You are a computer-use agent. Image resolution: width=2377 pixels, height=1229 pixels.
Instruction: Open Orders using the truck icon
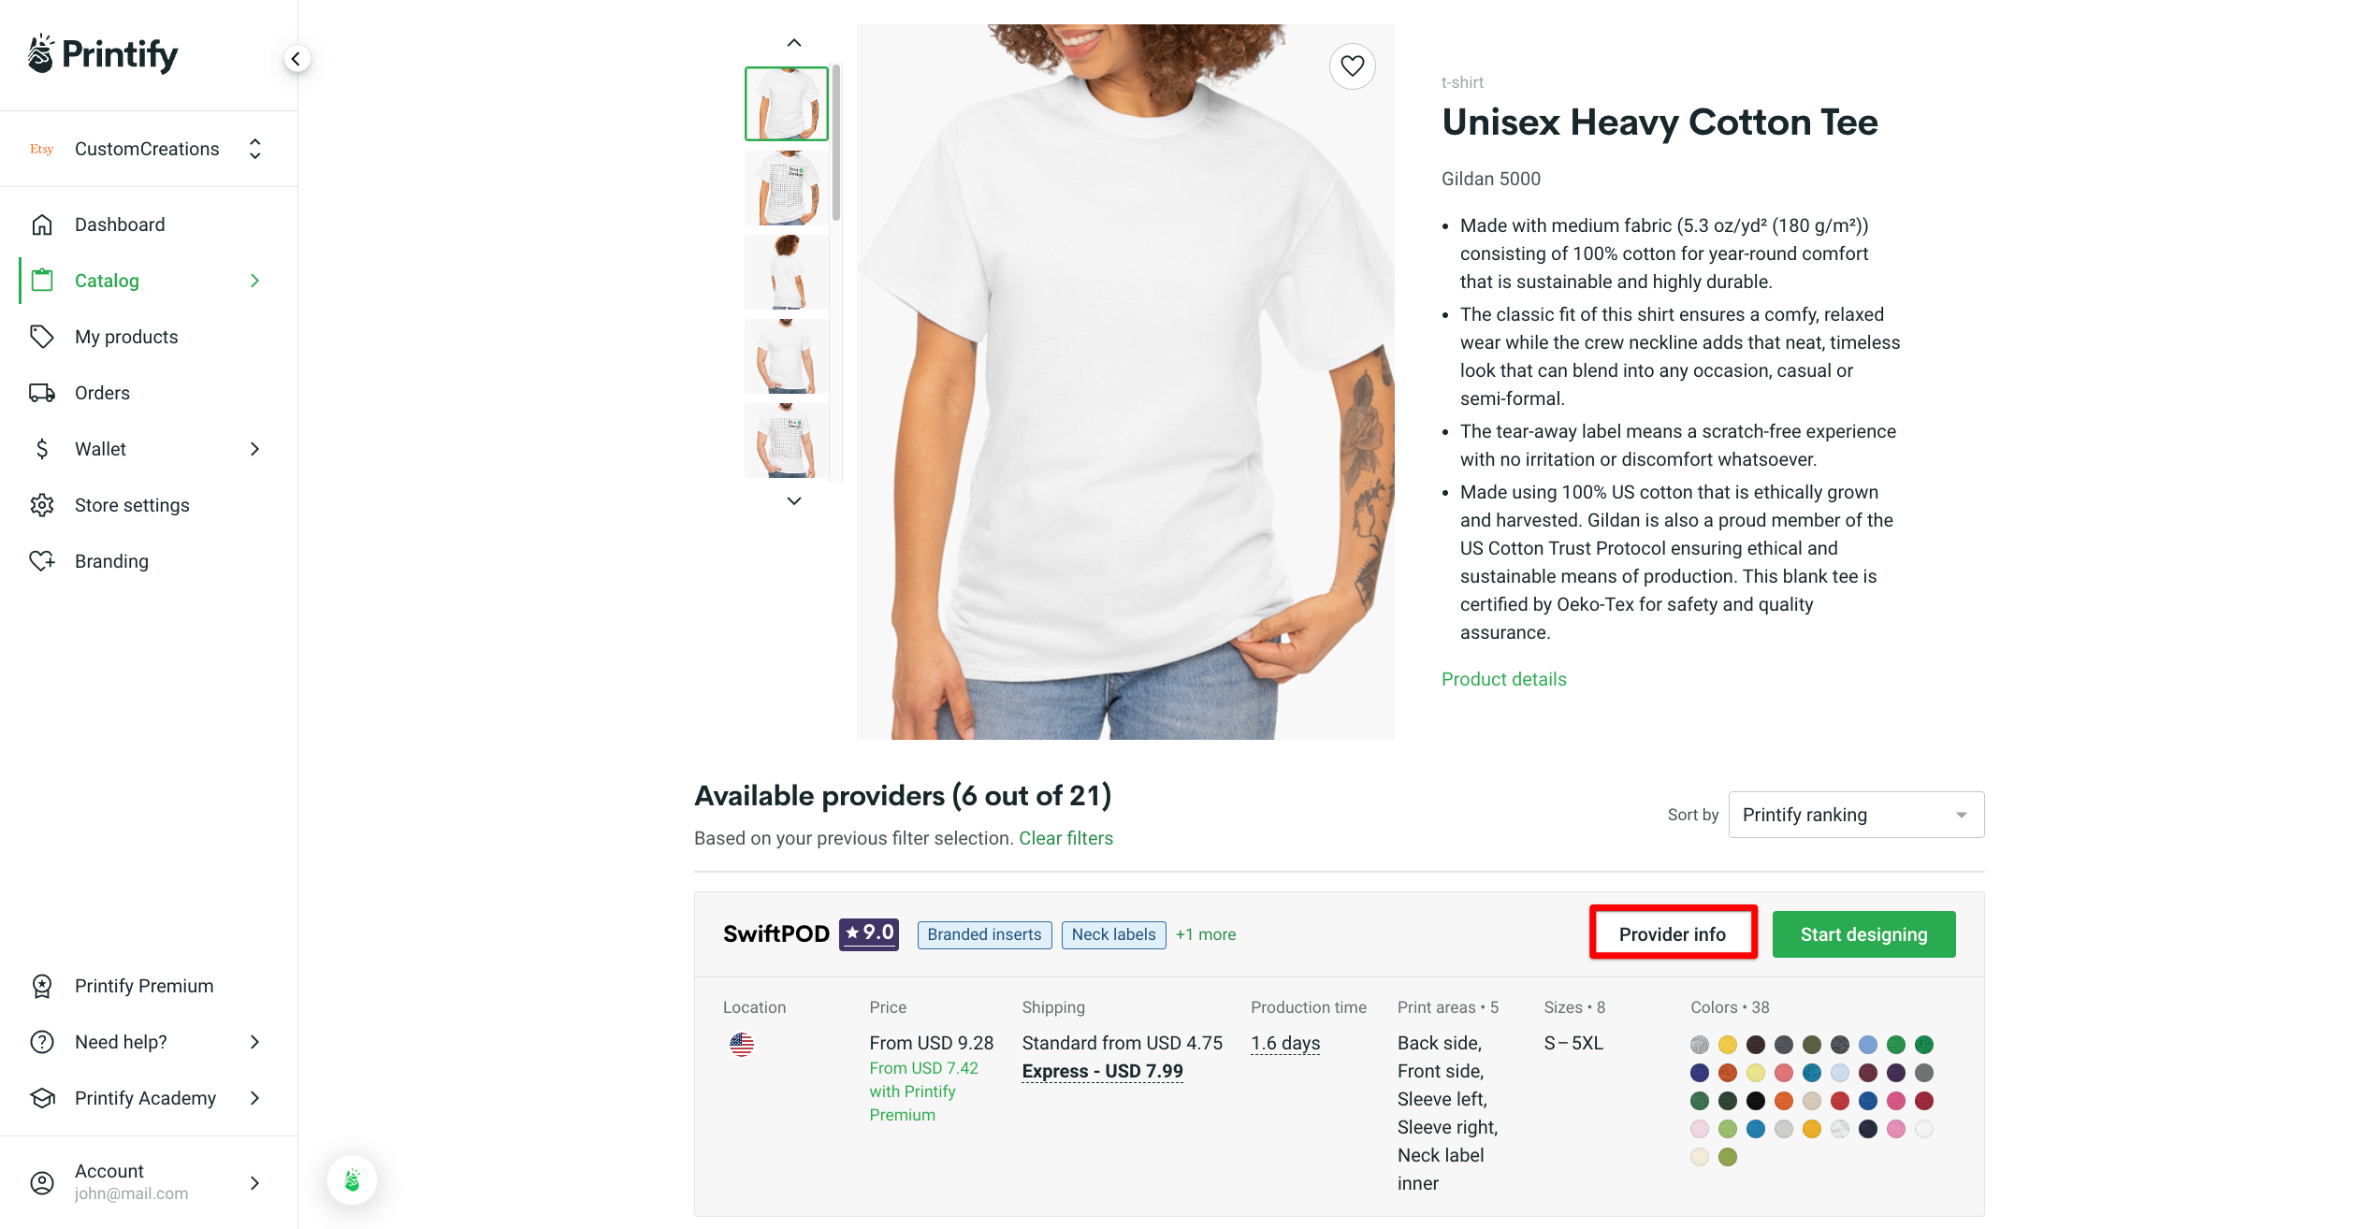[43, 392]
